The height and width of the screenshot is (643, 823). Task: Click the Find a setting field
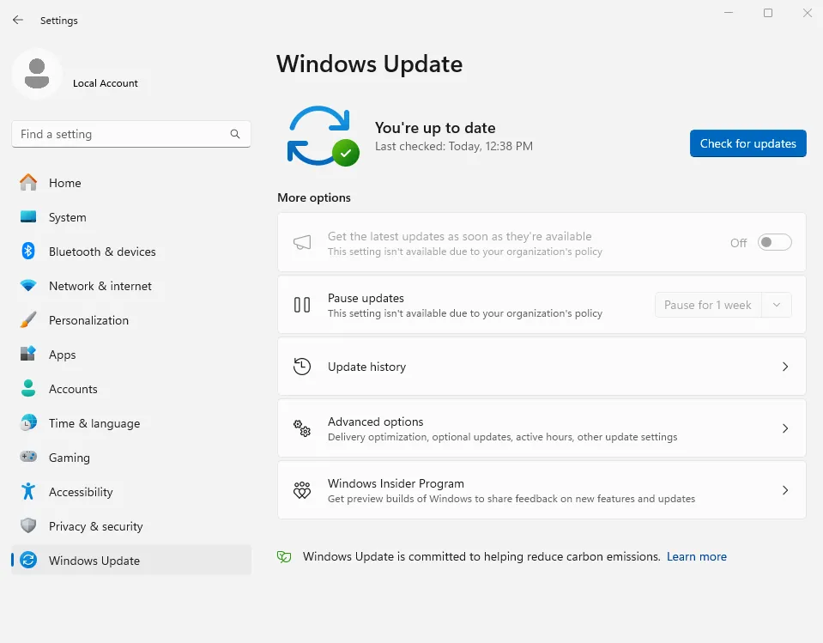[x=131, y=134]
